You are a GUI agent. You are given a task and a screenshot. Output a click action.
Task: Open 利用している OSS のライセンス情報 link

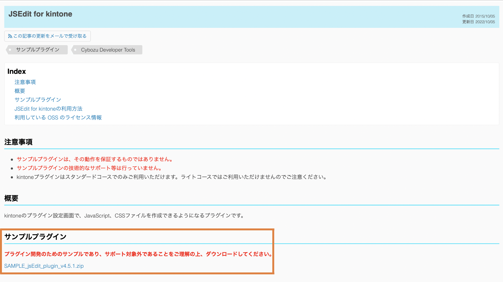[x=58, y=117]
